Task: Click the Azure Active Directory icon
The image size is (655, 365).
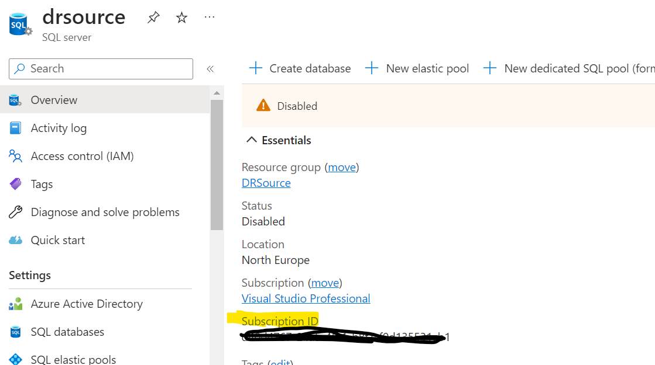Action: (15, 304)
